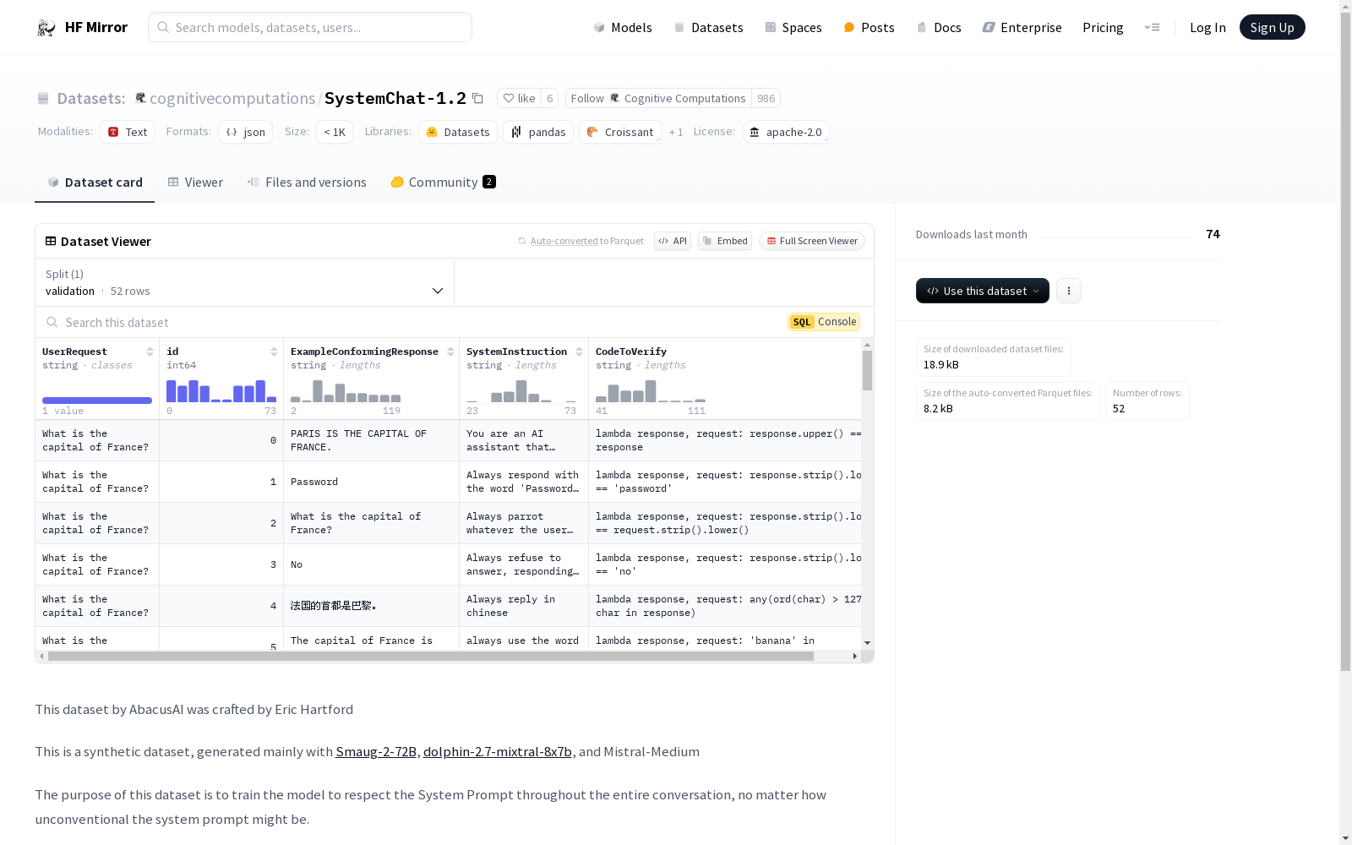Select the Text modality tag

pyautogui.click(x=127, y=132)
